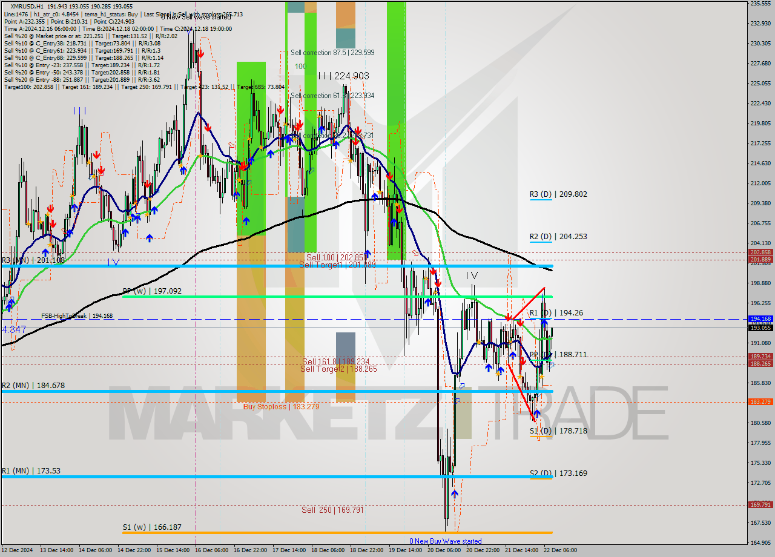Click the '12 Dec 2024' date on time axis
The height and width of the screenshot is (557, 775).
tap(16, 550)
